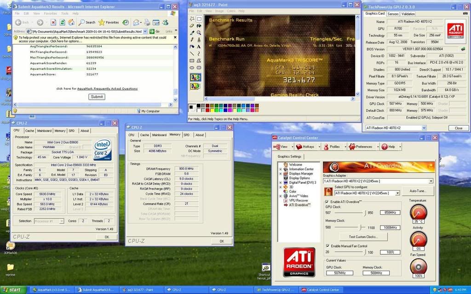
Task: Open the Messenger icon in Internet Explorer
Action: 165,22
